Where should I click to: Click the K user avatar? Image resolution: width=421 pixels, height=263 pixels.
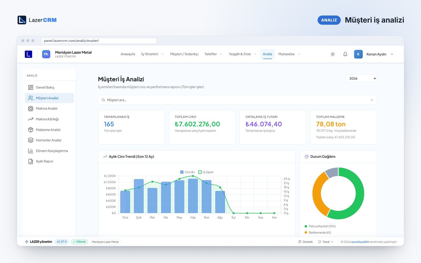coord(358,54)
